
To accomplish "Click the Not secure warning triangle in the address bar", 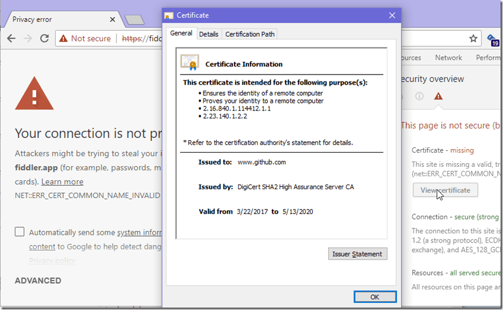I will coord(63,38).
